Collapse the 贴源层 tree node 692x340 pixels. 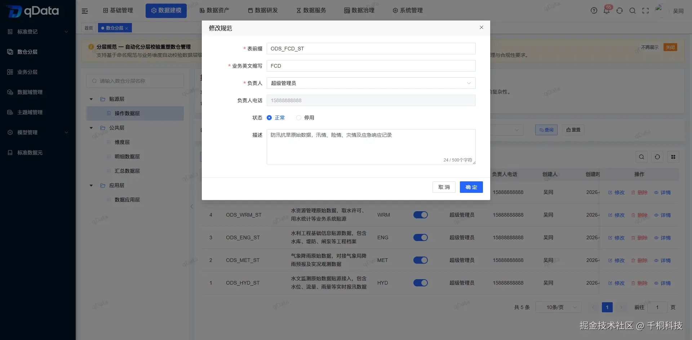(x=91, y=99)
